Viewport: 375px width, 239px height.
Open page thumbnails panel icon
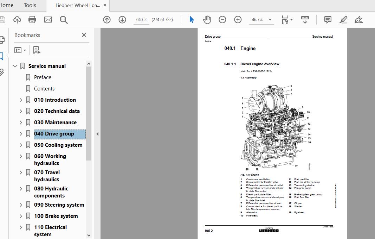[2, 39]
